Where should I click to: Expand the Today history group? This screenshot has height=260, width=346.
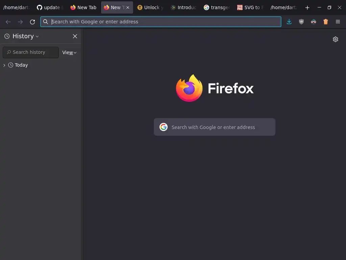point(4,65)
